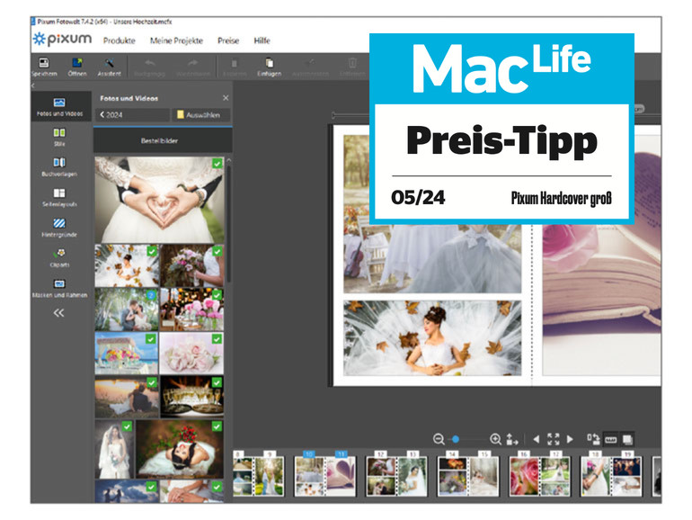692x520 pixels.
Task: Toggle checkmark on champagne glasses photo
Action: click(x=217, y=382)
